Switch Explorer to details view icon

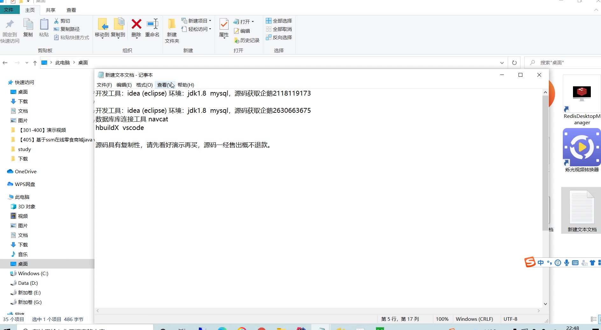[x=594, y=319]
